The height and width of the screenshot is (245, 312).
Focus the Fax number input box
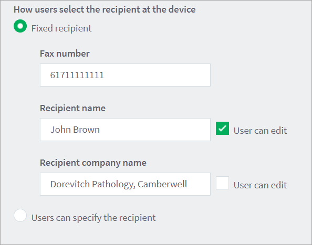point(125,75)
